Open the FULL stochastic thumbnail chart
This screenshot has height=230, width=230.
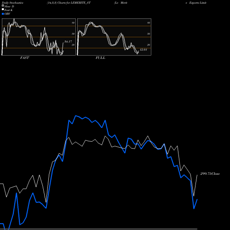tap(114, 37)
